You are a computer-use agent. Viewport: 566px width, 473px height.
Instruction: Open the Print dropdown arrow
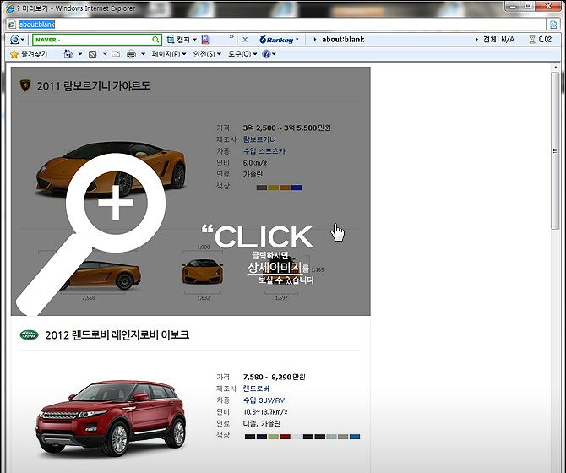pyautogui.click(x=143, y=54)
